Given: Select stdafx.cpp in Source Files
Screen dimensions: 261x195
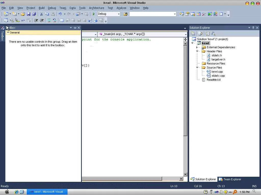Looking at the screenshot, I should tap(218, 76).
